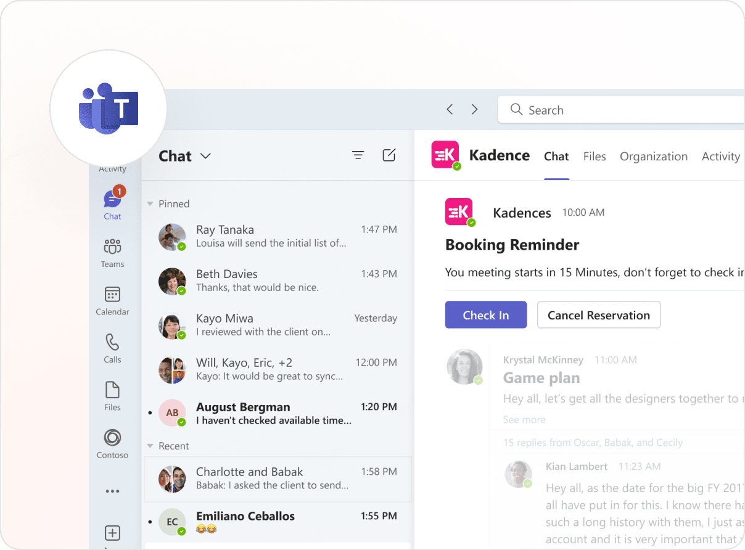Open Charlotte and Babak chat
The height and width of the screenshot is (550, 745).
tap(278, 478)
